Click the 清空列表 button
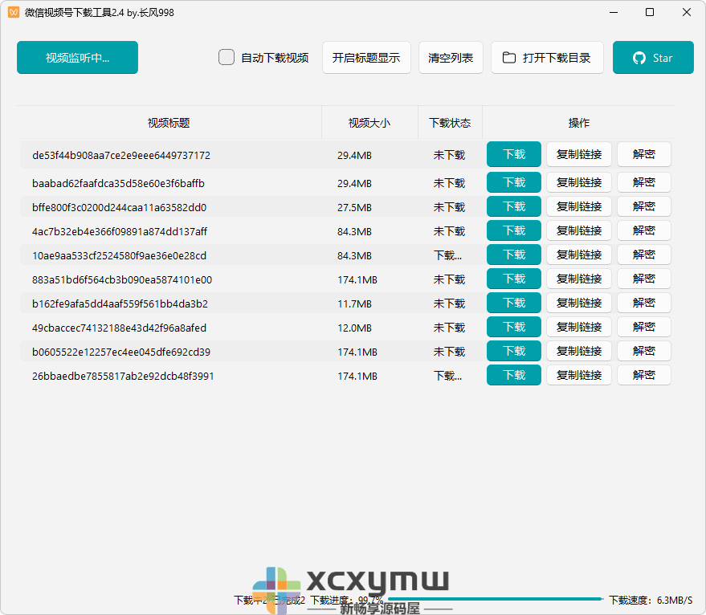The width and height of the screenshot is (706, 615). (x=451, y=57)
